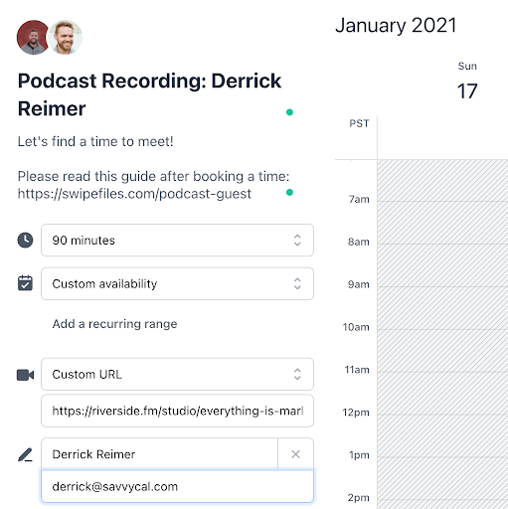Image resolution: width=508 pixels, height=509 pixels.
Task: Click the calendar availability icon
Action: coord(25,283)
